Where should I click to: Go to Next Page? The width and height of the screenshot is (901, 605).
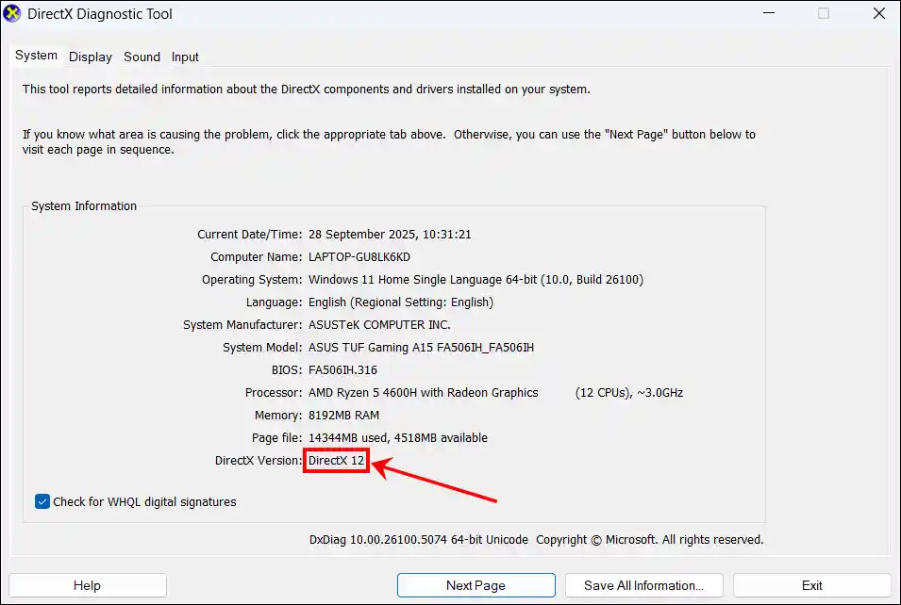pyautogui.click(x=476, y=585)
